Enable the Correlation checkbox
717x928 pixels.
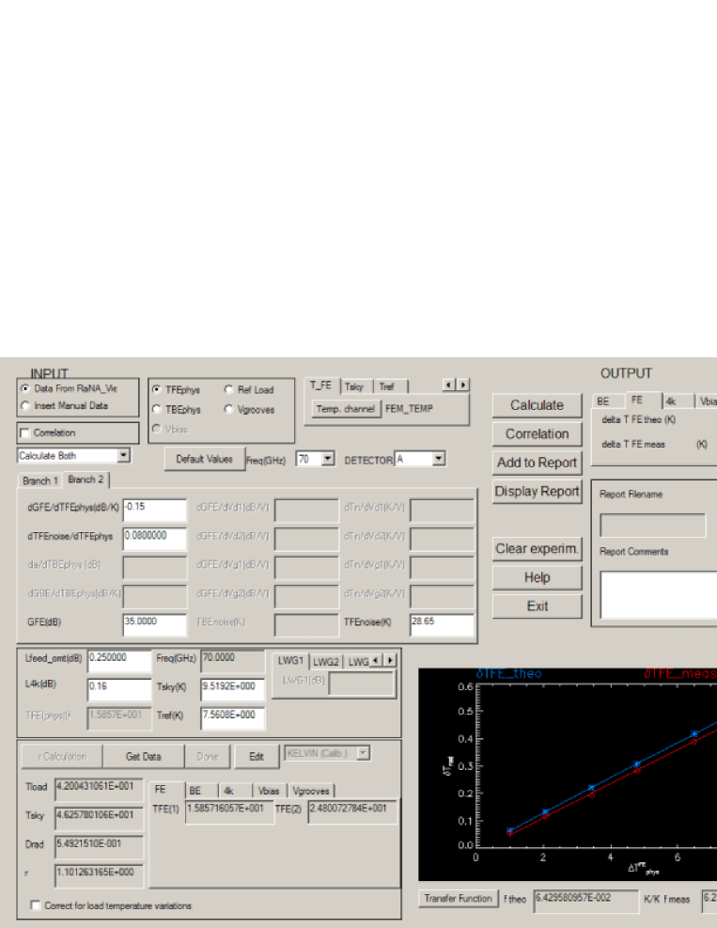(x=24, y=433)
